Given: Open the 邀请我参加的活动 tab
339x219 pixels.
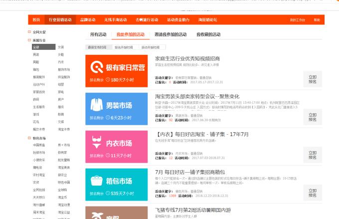Looking at the screenshot, I should point(170,35).
